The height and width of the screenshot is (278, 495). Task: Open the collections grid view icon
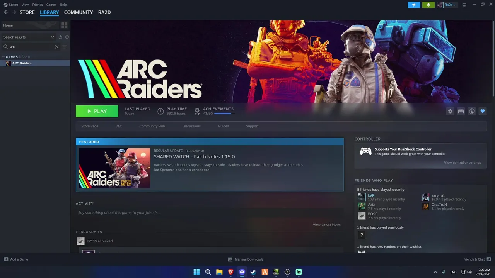pos(65,25)
